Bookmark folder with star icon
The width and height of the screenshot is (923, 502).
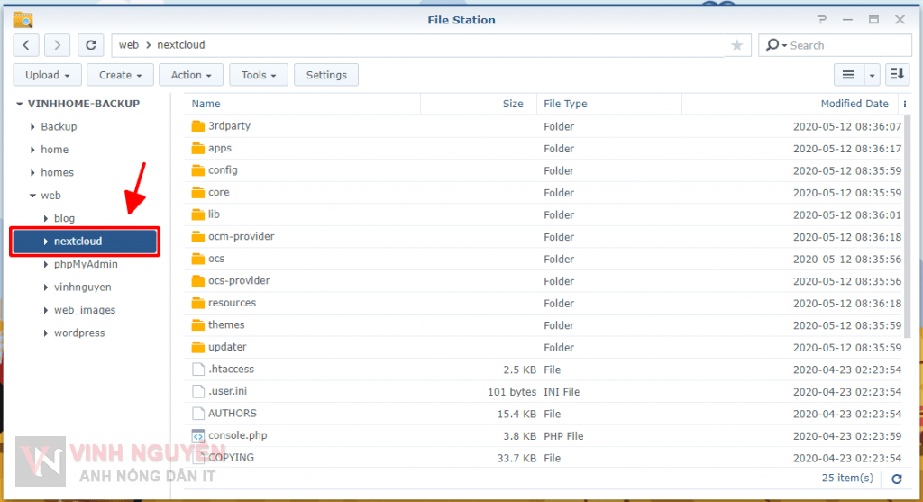[x=736, y=45]
